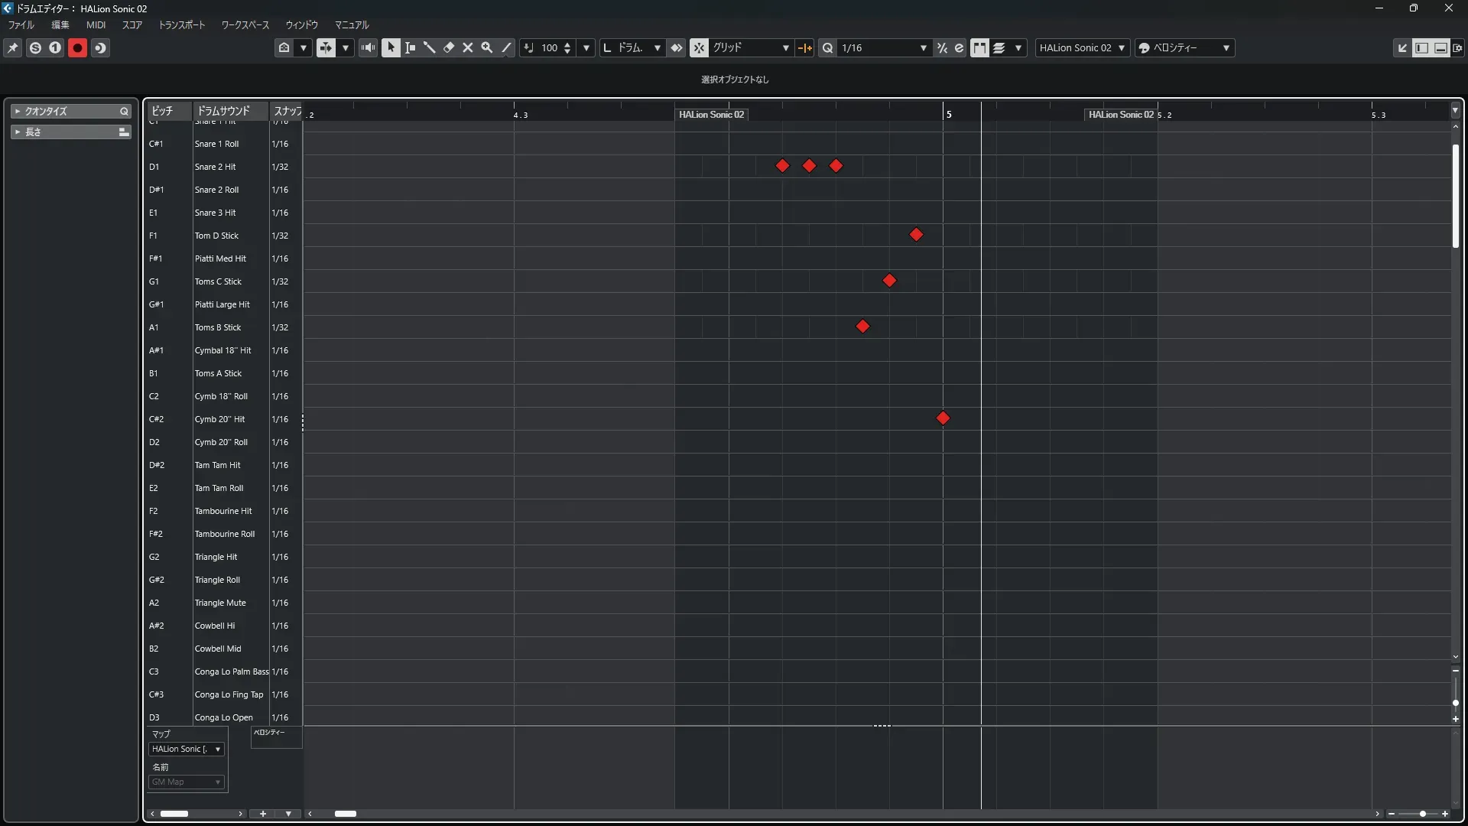The height and width of the screenshot is (826, 1468).
Task: Open the MIDI menu
Action: point(96,25)
